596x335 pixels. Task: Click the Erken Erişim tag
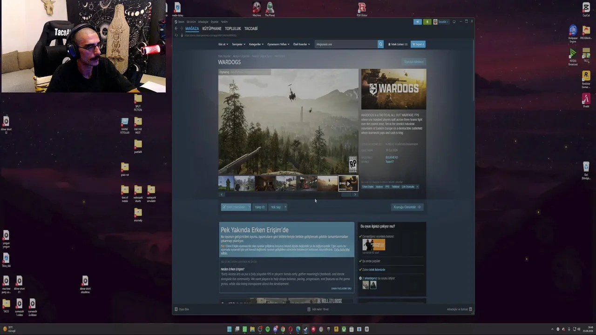pos(368,187)
